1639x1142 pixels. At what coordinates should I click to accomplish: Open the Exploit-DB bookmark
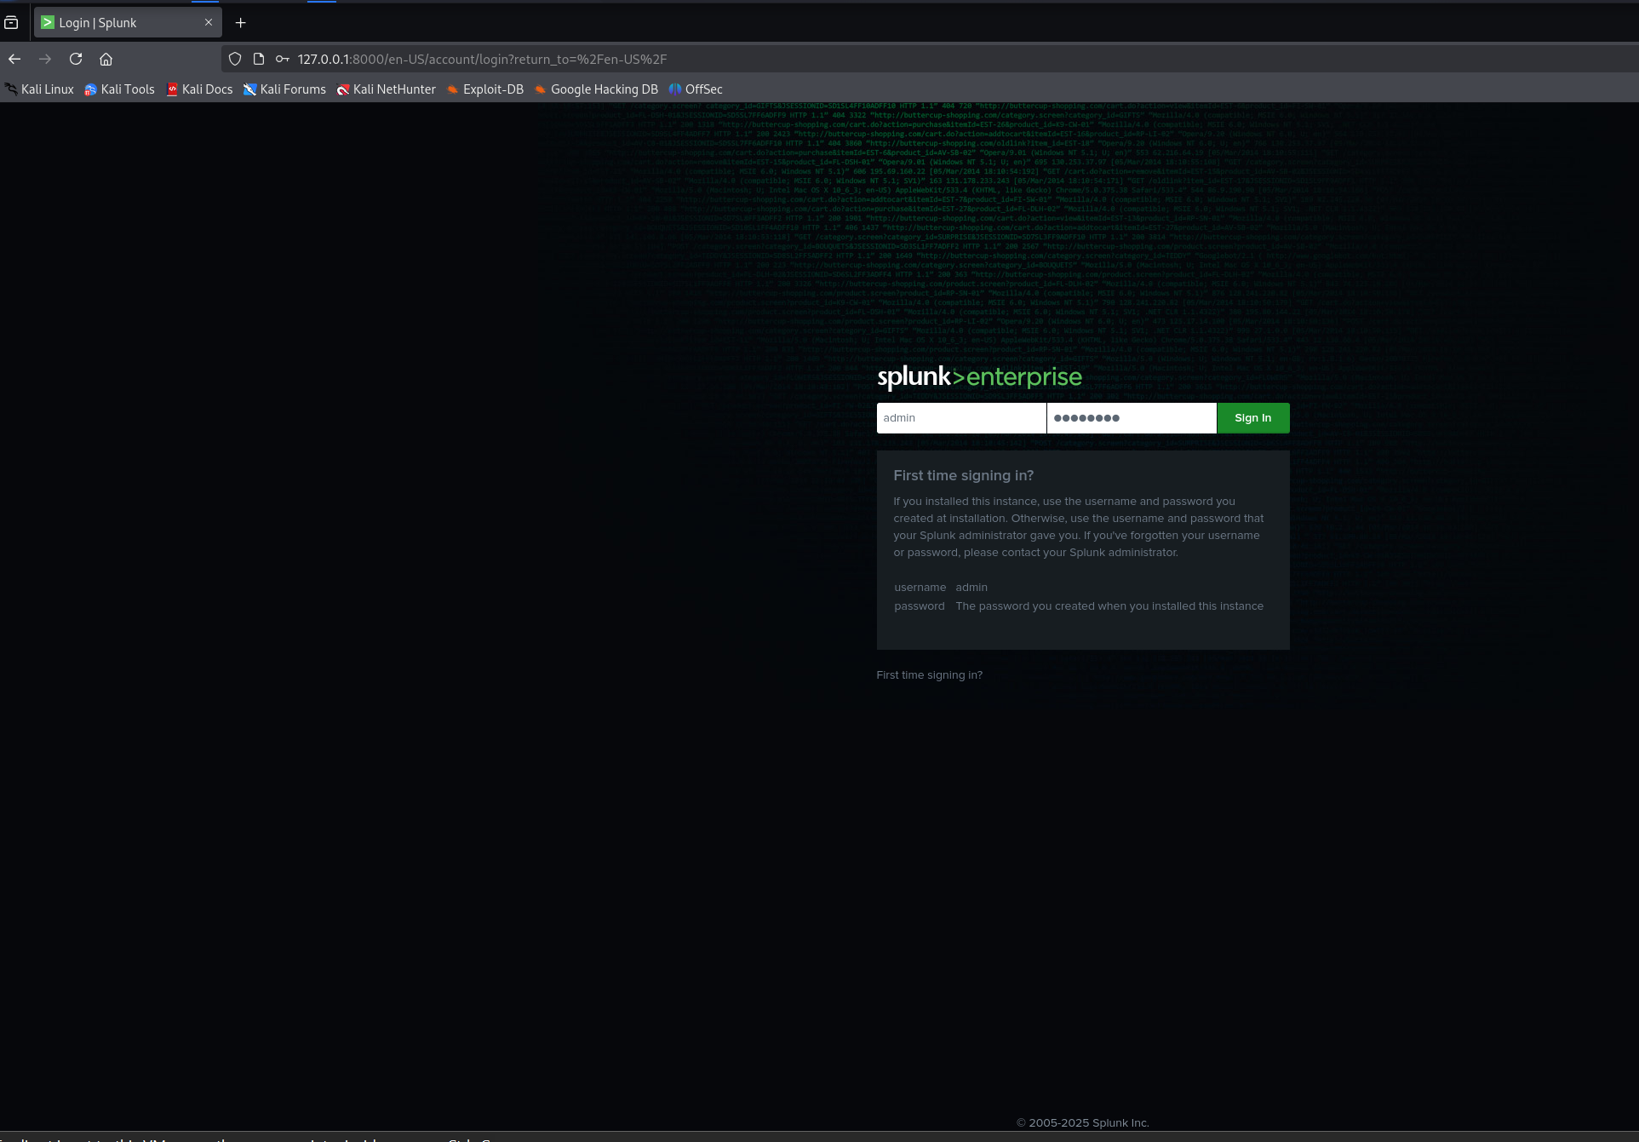pyautogui.click(x=484, y=89)
